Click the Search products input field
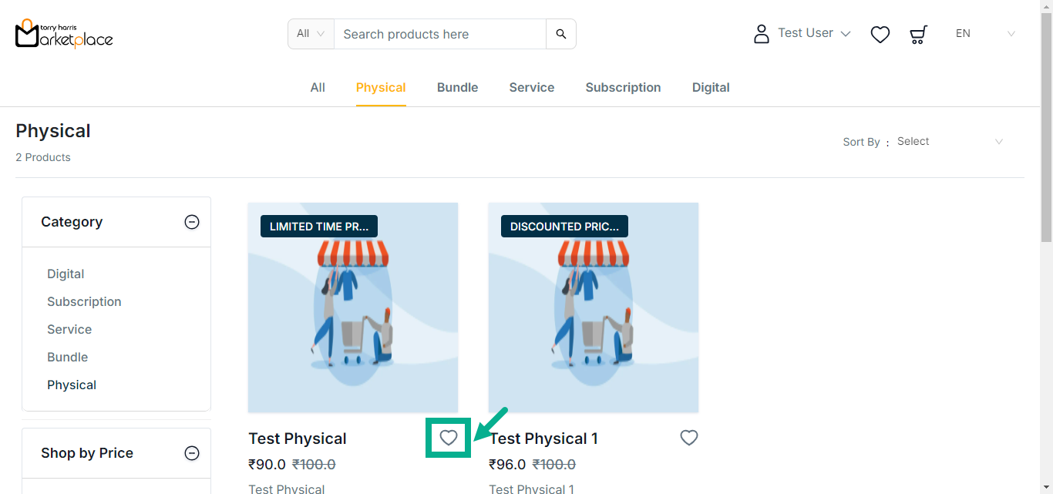Viewport: 1053px width, 494px height. coord(439,34)
